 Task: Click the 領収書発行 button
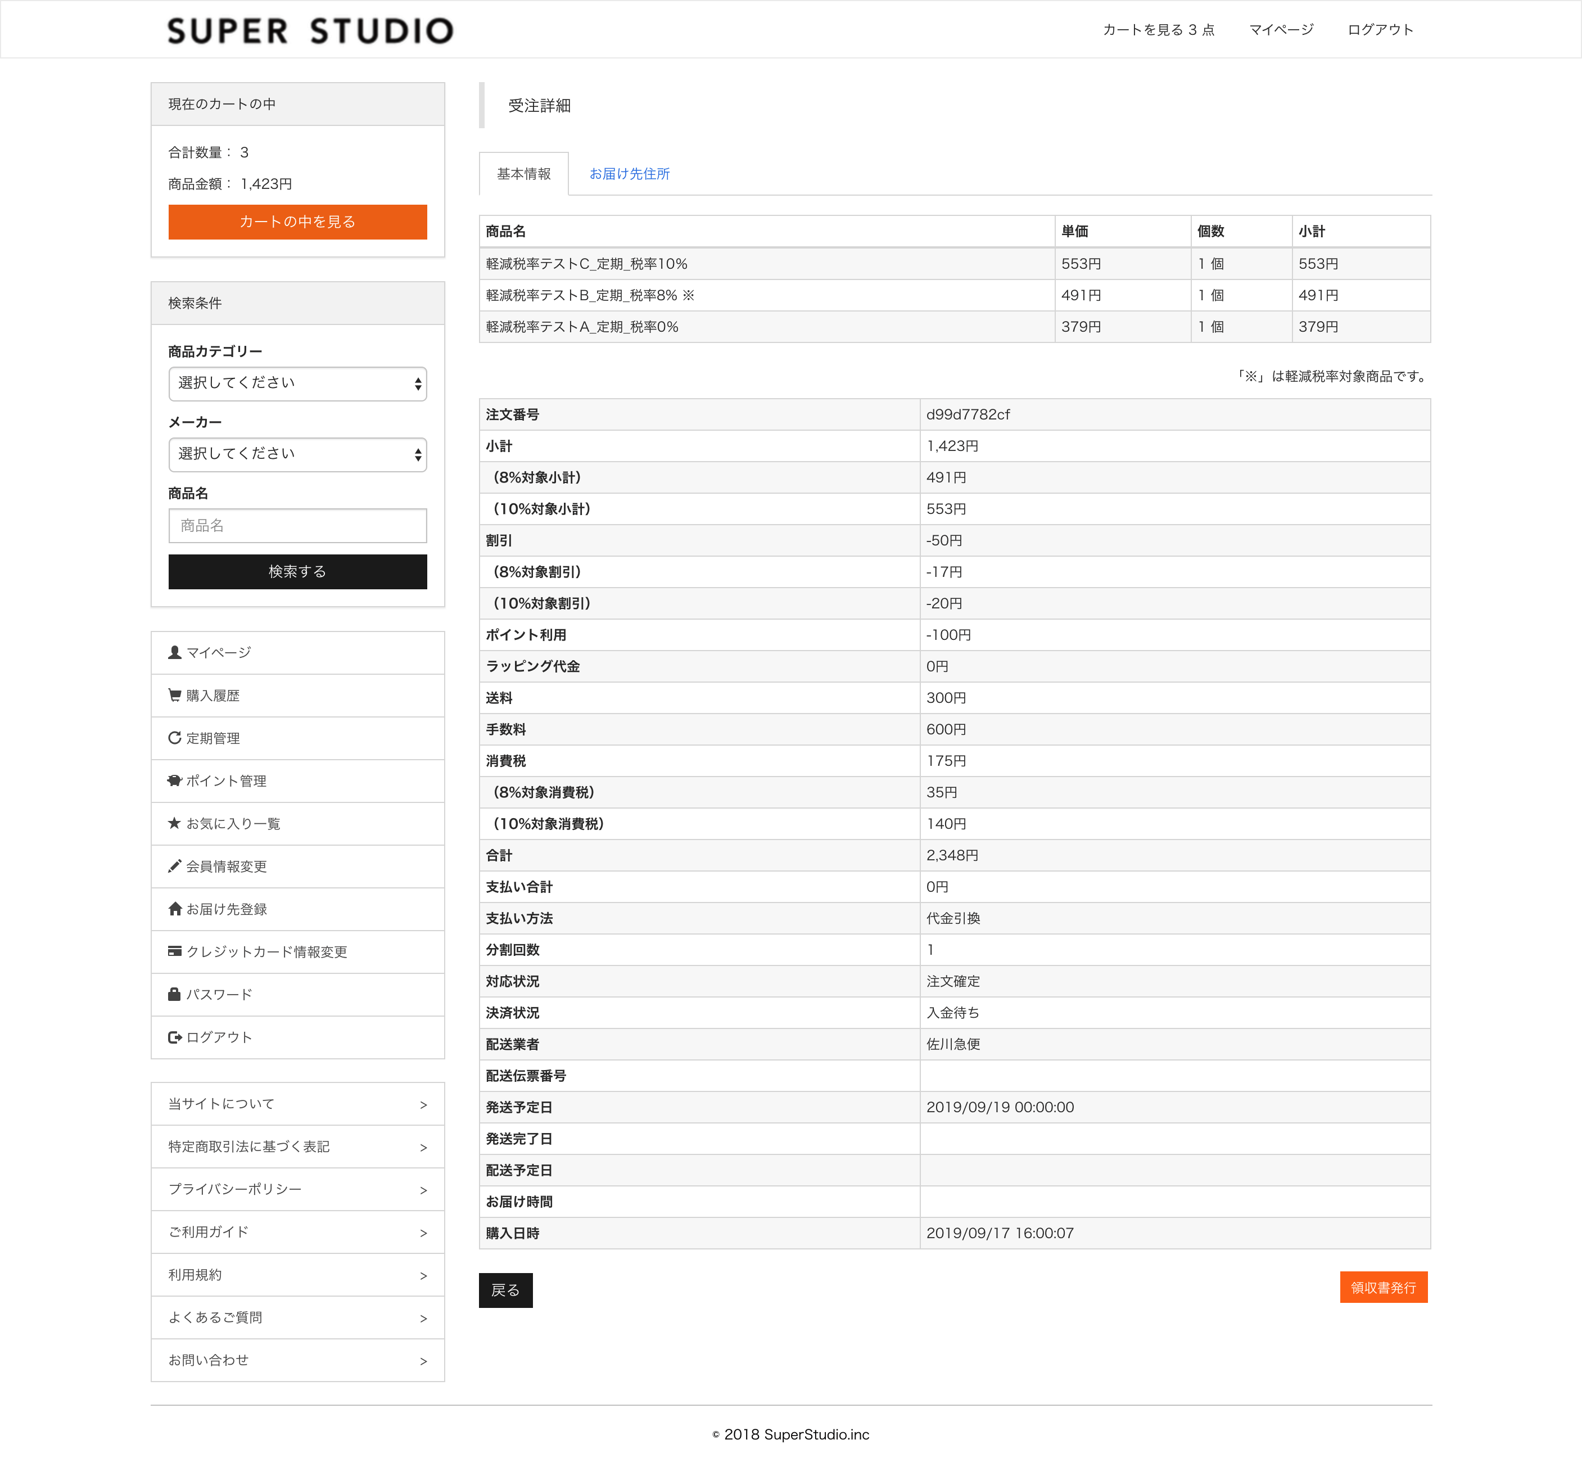[1384, 1288]
